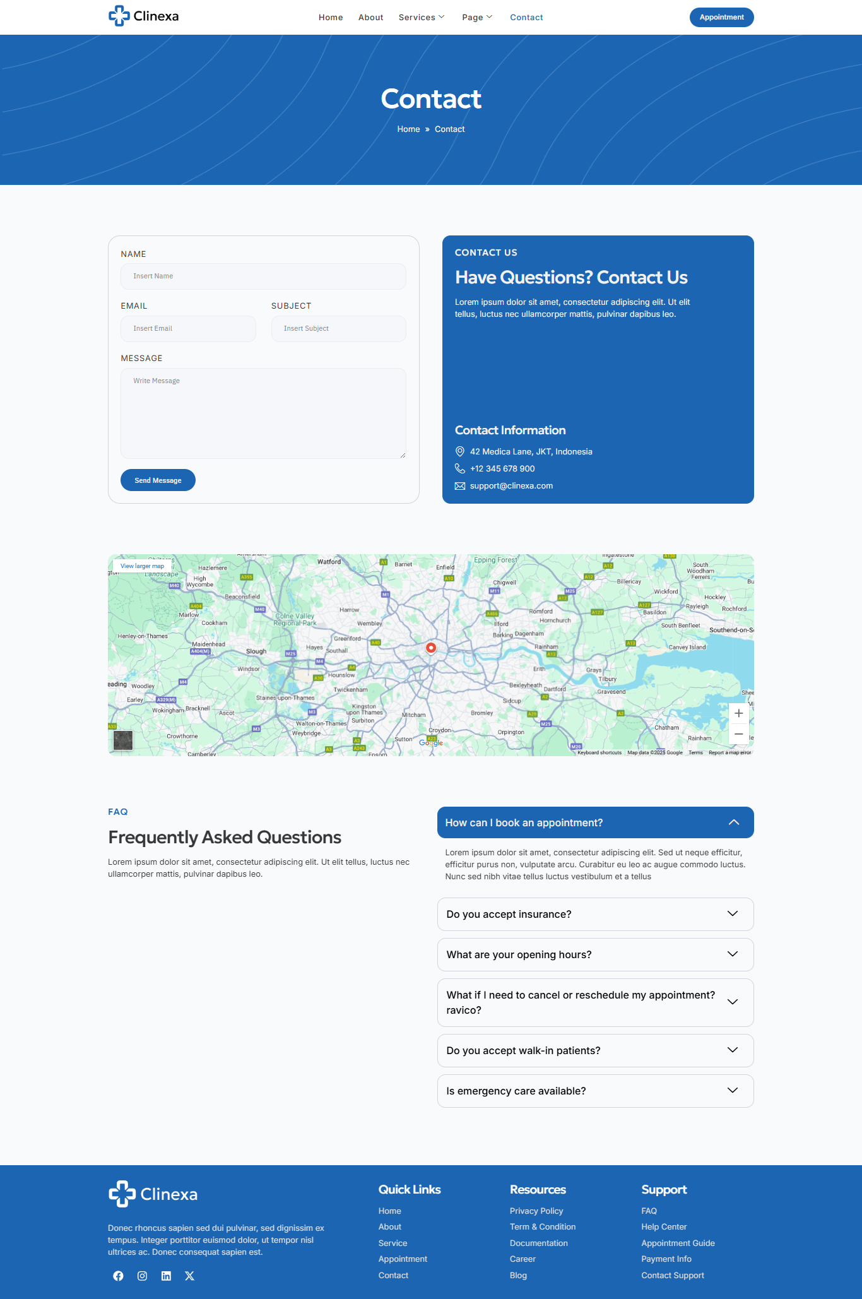862x1299 pixels.
Task: Expand 'Do you accept walk-in patients?' question
Action: tap(595, 1050)
